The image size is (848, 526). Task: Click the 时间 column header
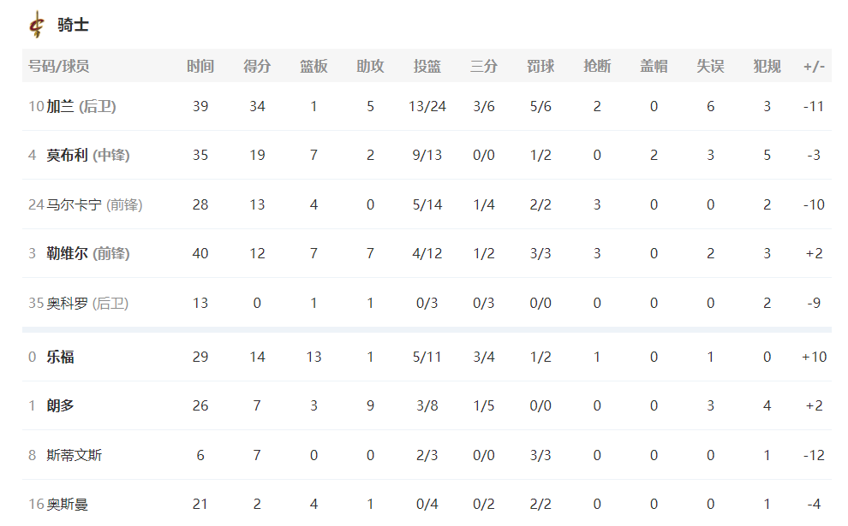click(200, 66)
